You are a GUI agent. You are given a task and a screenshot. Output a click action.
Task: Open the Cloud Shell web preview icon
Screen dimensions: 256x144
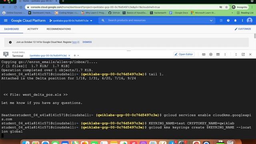click(x=218, y=54)
